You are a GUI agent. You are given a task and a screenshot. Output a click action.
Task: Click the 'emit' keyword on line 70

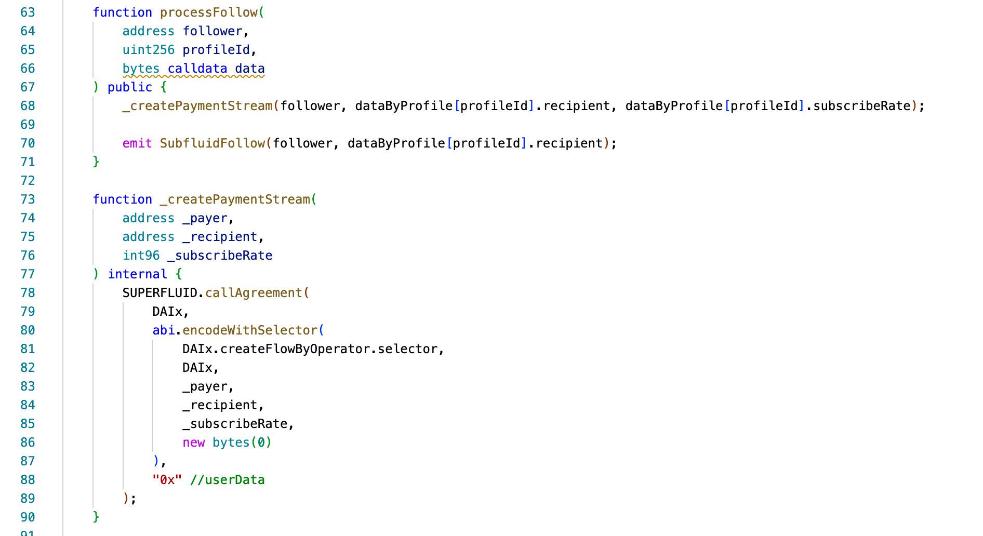click(137, 143)
